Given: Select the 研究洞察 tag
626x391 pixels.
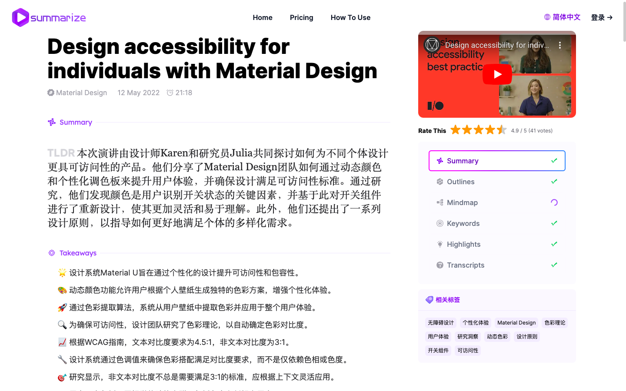Looking at the screenshot, I should [468, 337].
